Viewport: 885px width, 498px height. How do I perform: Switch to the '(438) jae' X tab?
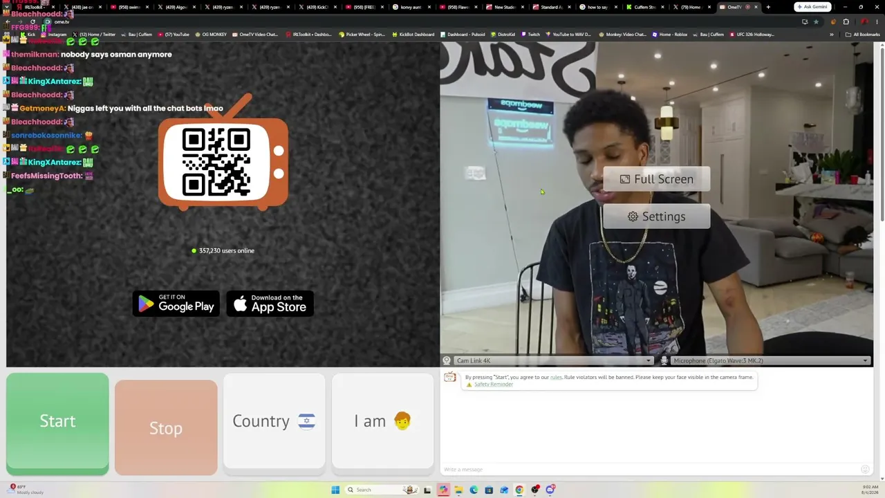coord(82,7)
